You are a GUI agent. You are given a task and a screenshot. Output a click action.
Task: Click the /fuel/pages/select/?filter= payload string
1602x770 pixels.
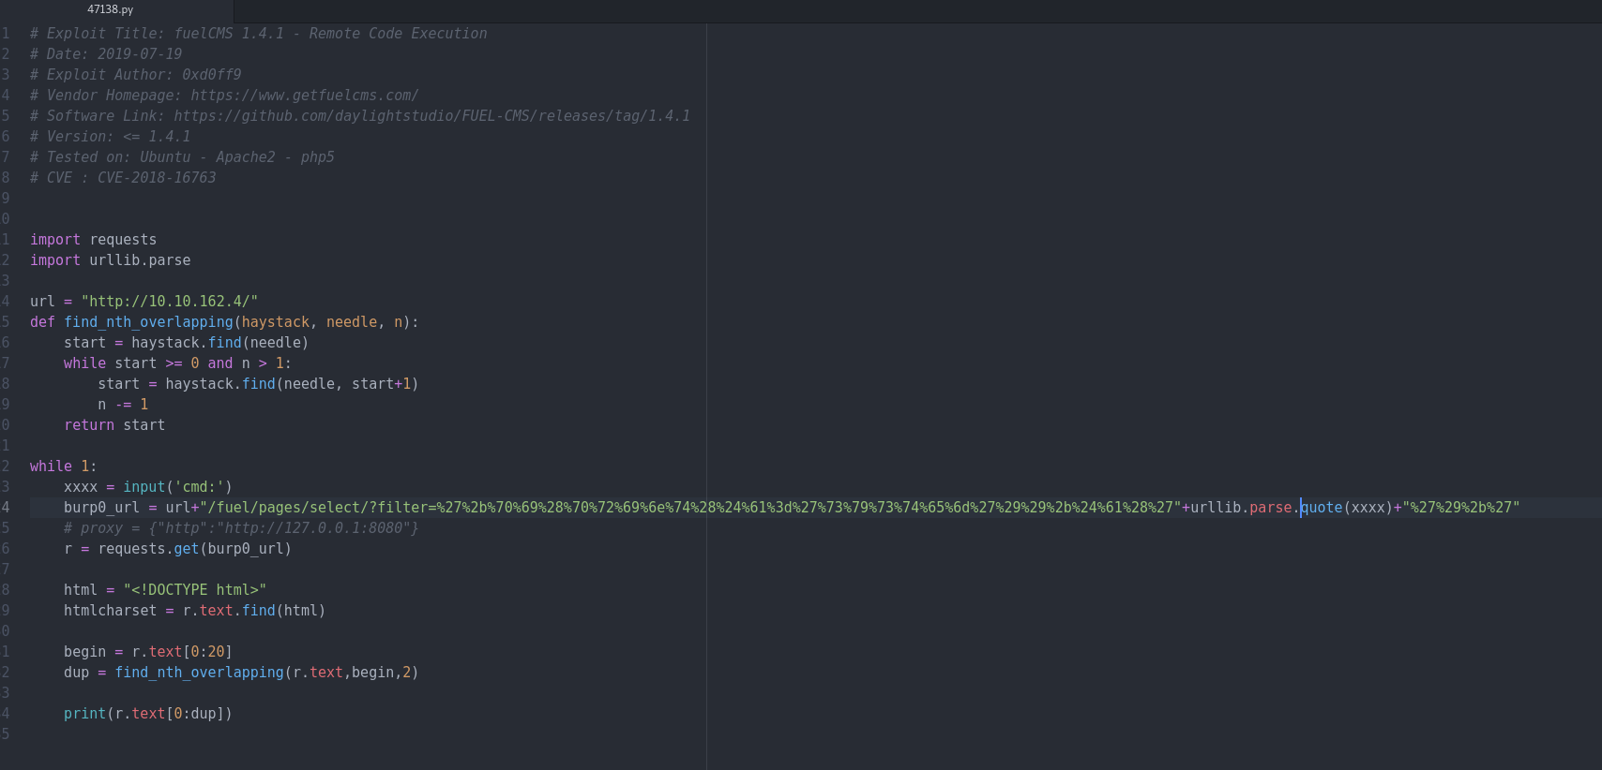690,508
